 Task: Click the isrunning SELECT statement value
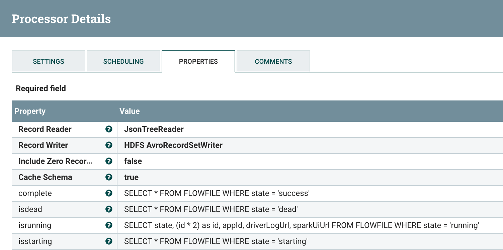[x=300, y=225]
